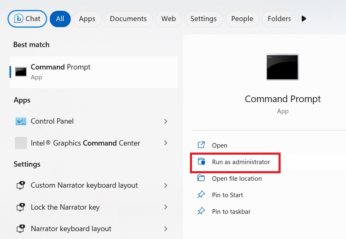This screenshot has width=346, height=239.
Task: Click the Custom Narrator keyboard layout icon
Action: pos(21,185)
